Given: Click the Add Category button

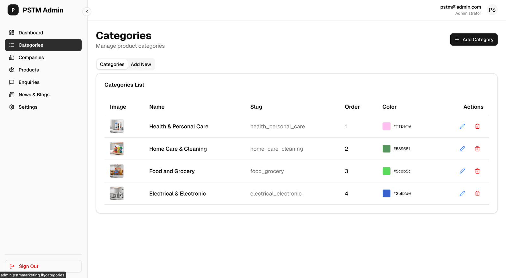Looking at the screenshot, I should coord(474,39).
